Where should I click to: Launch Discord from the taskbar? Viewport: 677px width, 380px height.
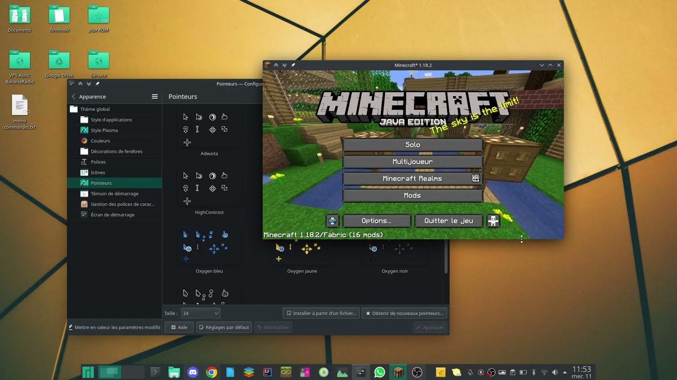click(193, 373)
